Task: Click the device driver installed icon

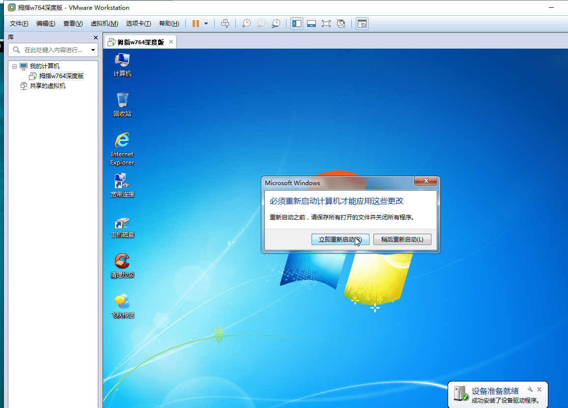Action: tap(461, 394)
